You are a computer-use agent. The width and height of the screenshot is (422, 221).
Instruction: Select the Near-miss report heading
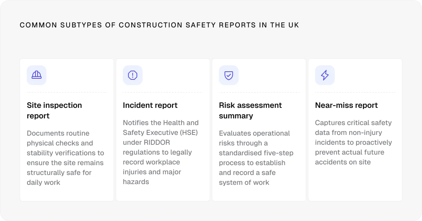[346, 105]
